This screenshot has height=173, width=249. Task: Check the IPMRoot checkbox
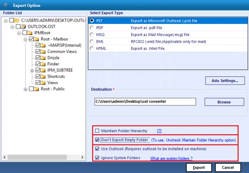click(x=25, y=33)
